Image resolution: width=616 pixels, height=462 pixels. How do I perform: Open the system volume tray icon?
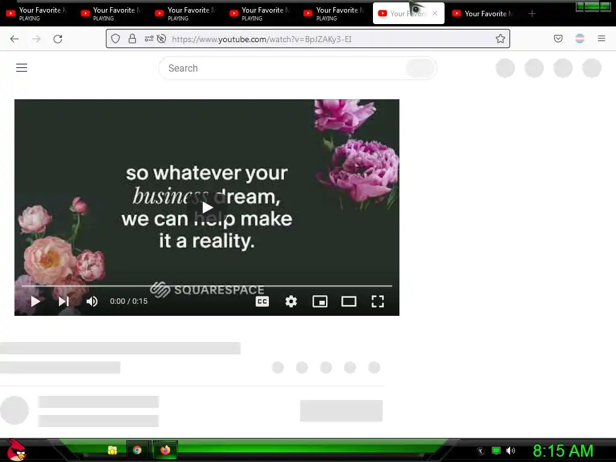pyautogui.click(x=511, y=451)
